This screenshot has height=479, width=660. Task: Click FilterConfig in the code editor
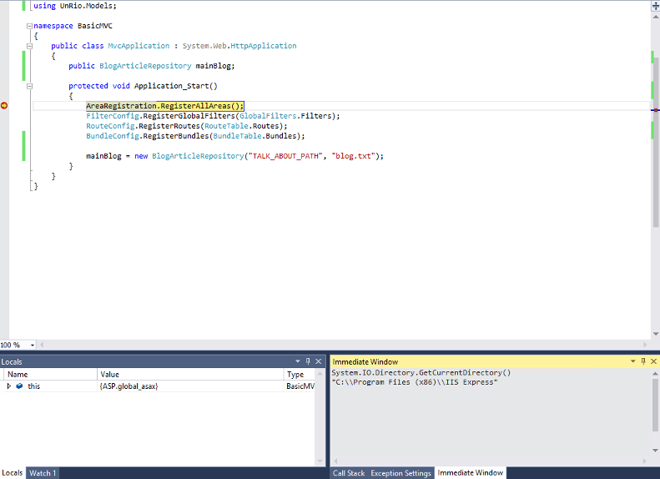(x=113, y=116)
